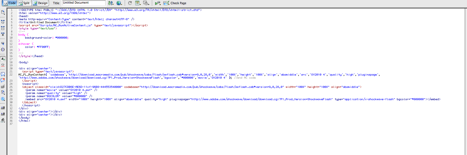Click the Collapse Selection icon
This screenshot has height=155, width=467.
click(3, 28)
